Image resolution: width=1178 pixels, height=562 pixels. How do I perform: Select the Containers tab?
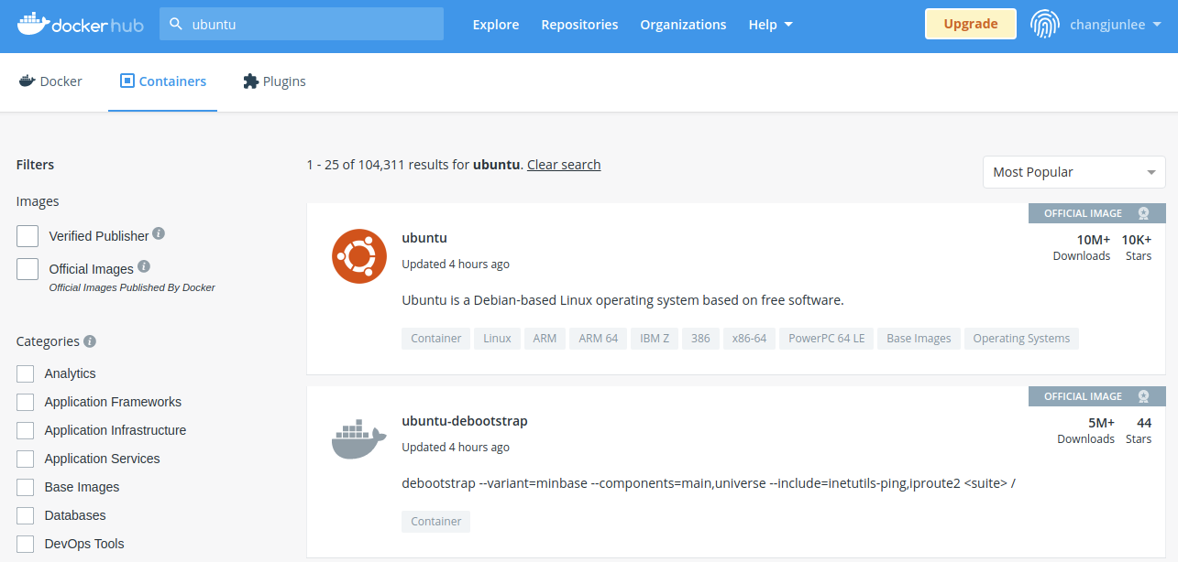pyautogui.click(x=163, y=81)
